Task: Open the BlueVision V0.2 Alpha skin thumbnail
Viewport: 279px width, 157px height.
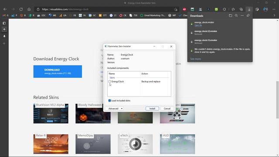Action: (x=51, y=113)
